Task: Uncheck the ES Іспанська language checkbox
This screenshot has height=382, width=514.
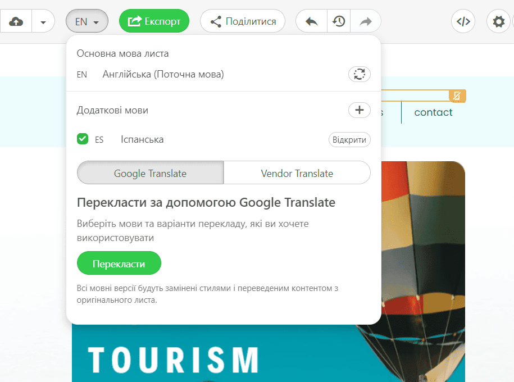Action: (x=82, y=139)
